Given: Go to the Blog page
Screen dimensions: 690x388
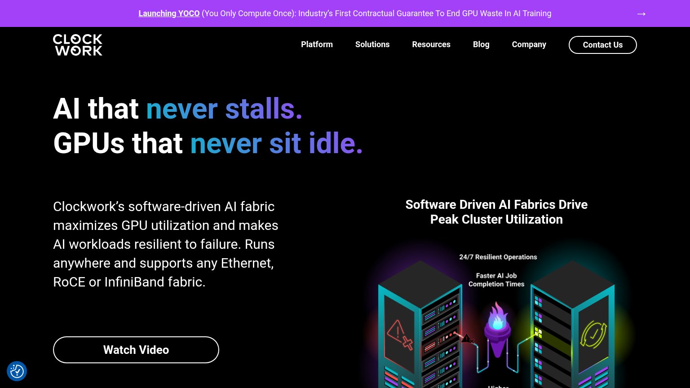Looking at the screenshot, I should coord(481,44).
